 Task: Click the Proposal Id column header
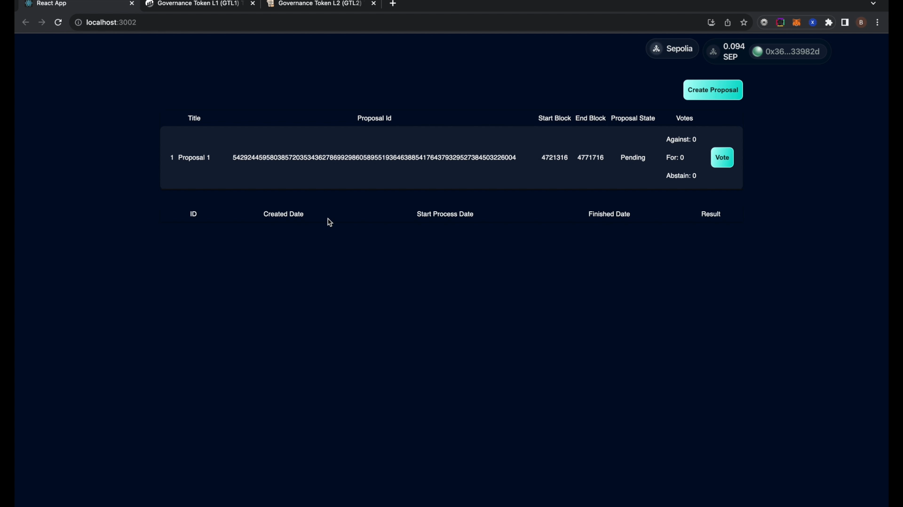pyautogui.click(x=374, y=118)
